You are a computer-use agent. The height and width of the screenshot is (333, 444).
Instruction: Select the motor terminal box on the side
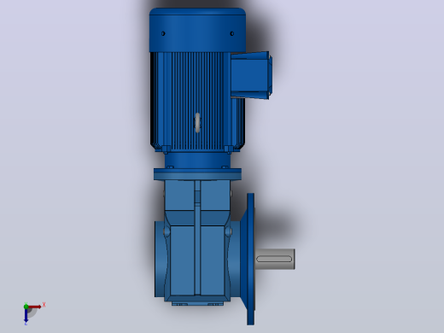tap(251, 75)
